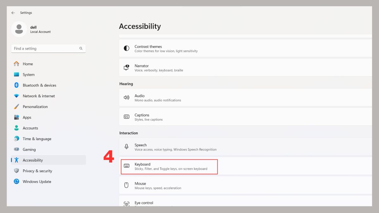Open Accounts settings
Viewport: 379px width, 213px height.
coord(48,128)
